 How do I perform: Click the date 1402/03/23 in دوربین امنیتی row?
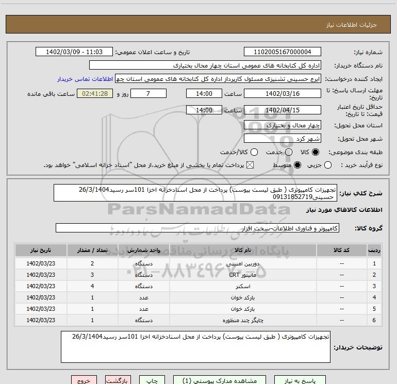pyautogui.click(x=41, y=263)
